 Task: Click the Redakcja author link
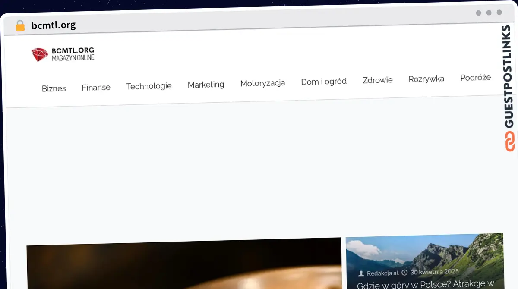tap(379, 273)
